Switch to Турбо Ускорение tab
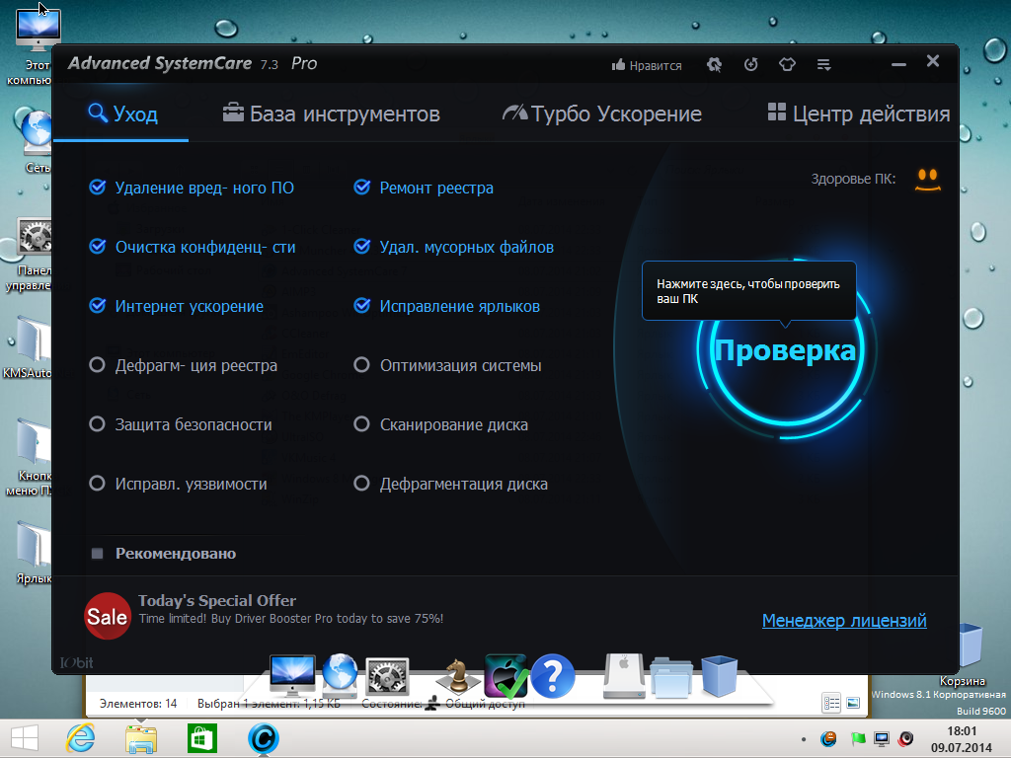The width and height of the screenshot is (1011, 758). click(x=602, y=114)
